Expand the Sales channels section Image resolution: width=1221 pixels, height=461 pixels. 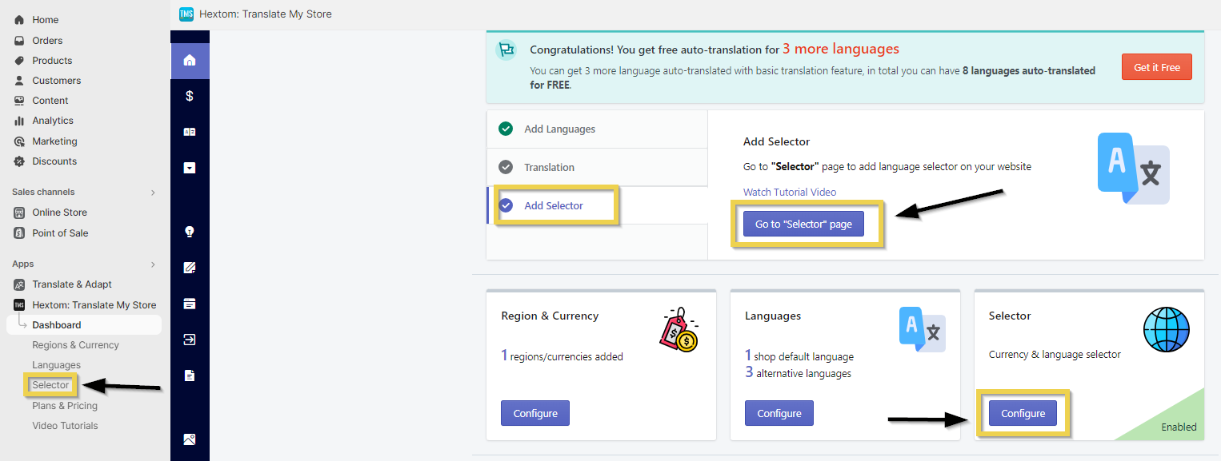click(153, 193)
